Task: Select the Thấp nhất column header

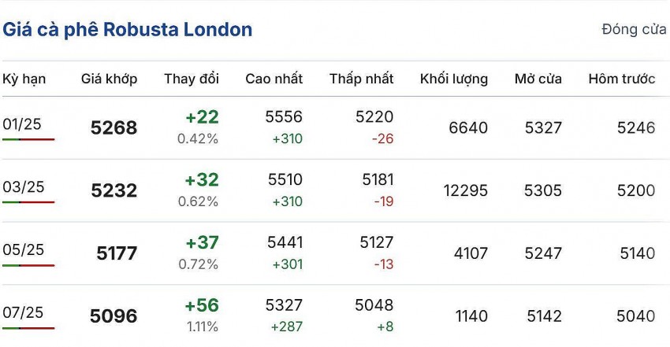Action: [x=361, y=79]
